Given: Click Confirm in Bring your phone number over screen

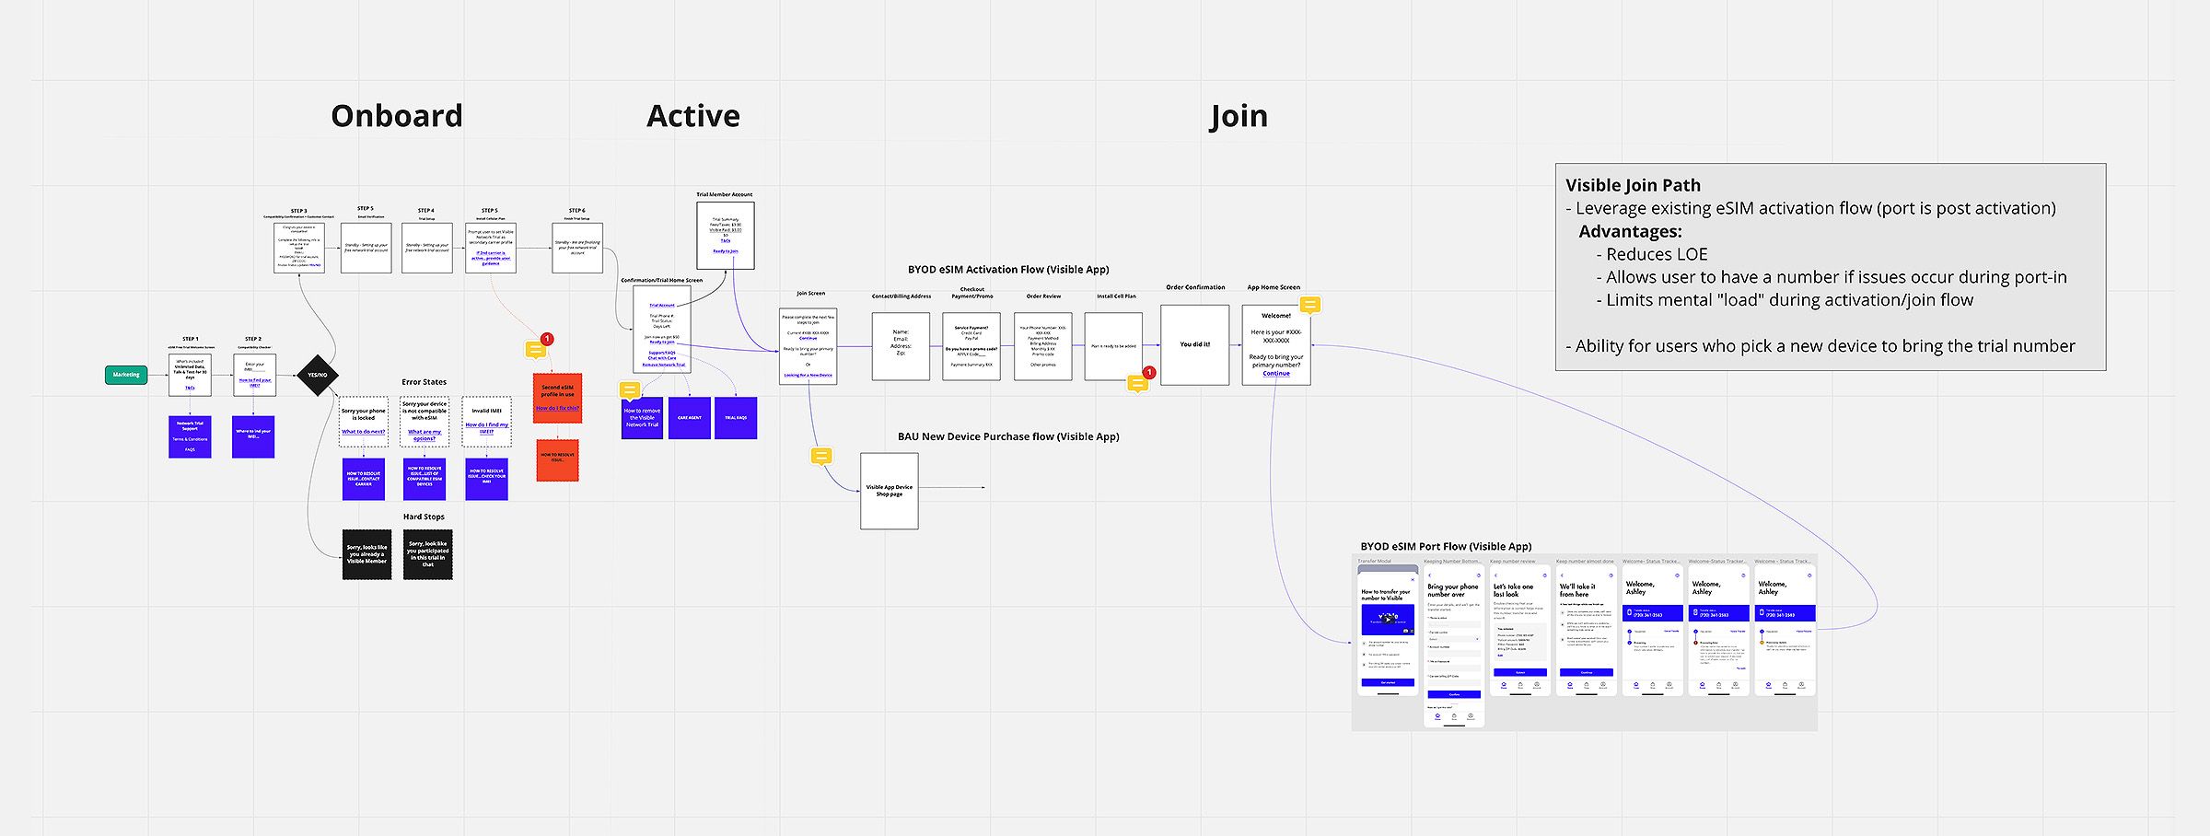Looking at the screenshot, I should click(1454, 694).
